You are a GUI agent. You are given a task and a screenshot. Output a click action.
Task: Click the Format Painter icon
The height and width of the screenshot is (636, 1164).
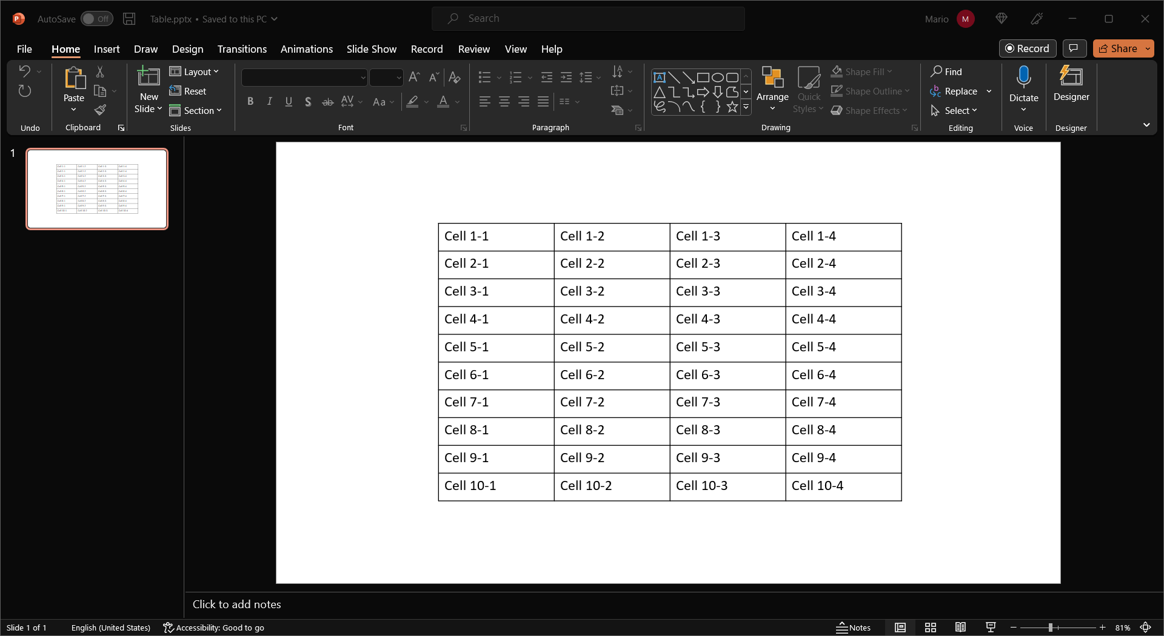(100, 110)
